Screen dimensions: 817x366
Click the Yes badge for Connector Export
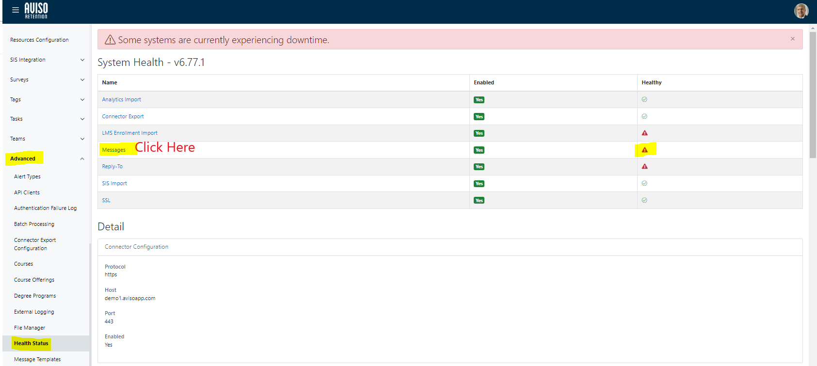pos(479,116)
